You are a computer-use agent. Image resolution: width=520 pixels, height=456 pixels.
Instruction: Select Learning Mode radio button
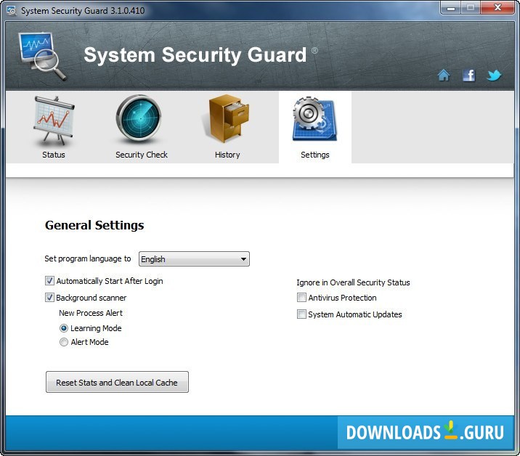tap(64, 328)
